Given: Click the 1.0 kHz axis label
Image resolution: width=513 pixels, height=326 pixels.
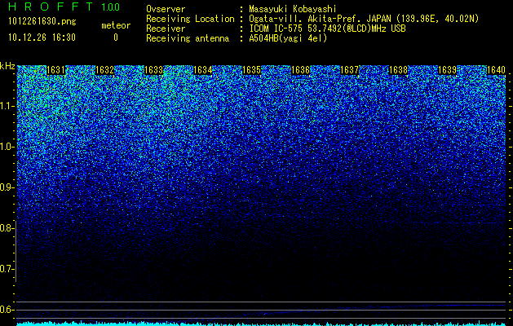Looking at the screenshot, I should pyautogui.click(x=7, y=147).
